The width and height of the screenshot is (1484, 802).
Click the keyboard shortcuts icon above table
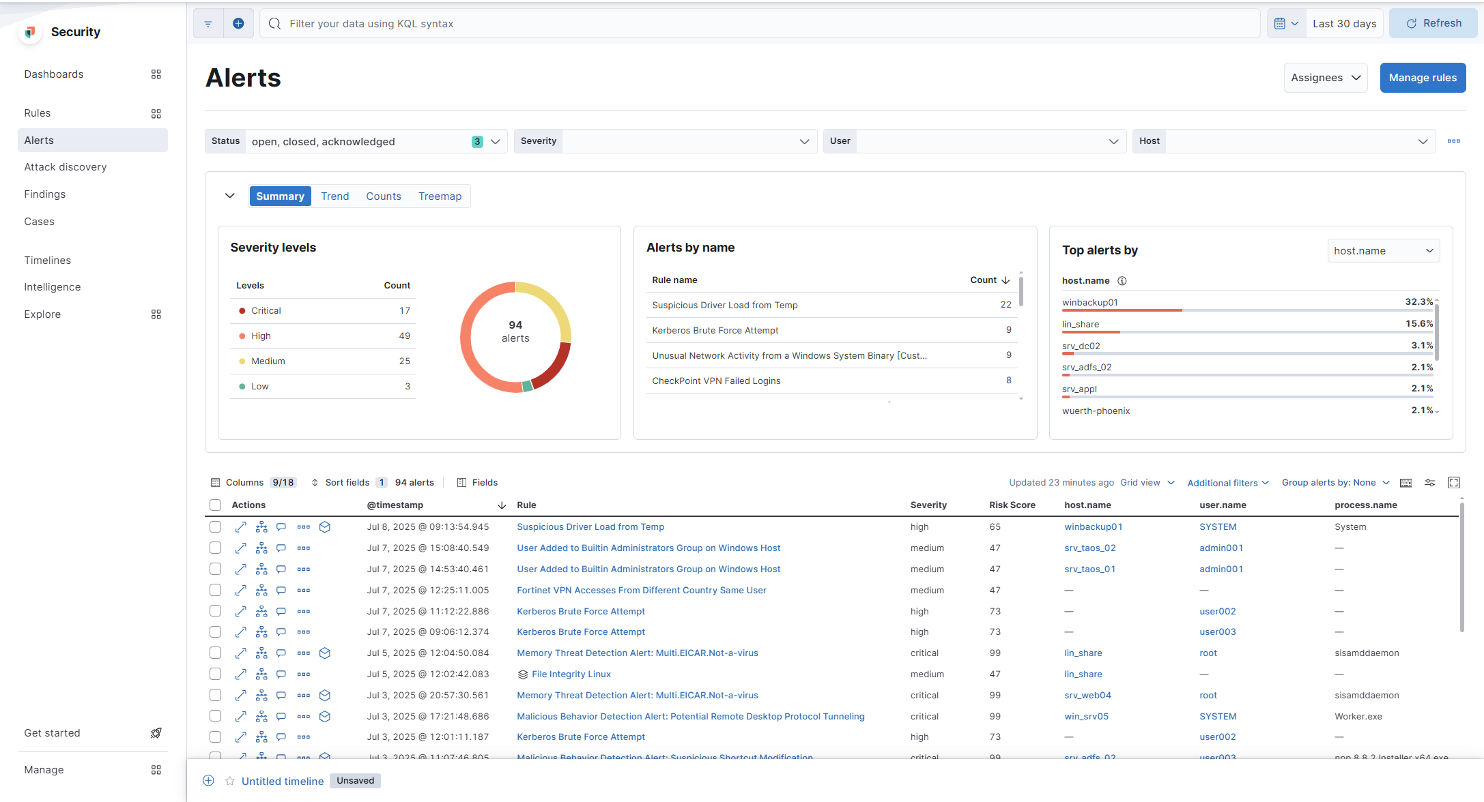pyautogui.click(x=1405, y=482)
